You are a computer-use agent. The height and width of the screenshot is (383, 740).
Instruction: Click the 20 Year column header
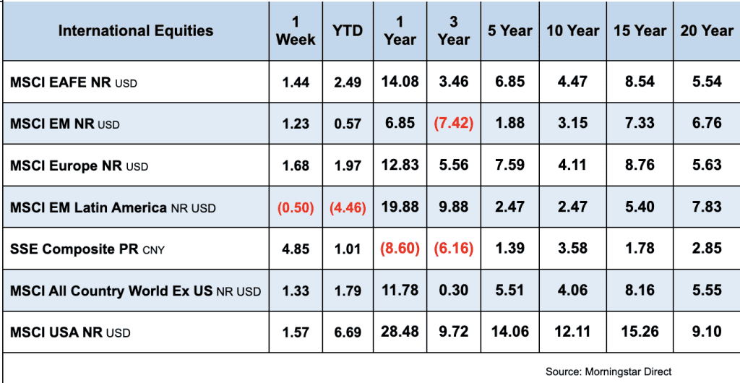[706, 31]
